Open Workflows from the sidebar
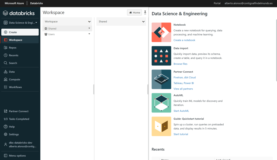The image size is (277, 160). point(15,87)
